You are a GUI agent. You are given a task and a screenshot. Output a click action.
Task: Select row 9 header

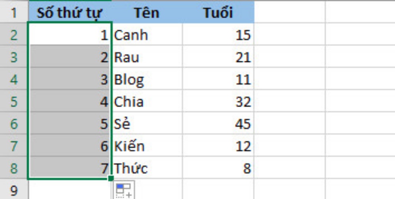click(14, 191)
